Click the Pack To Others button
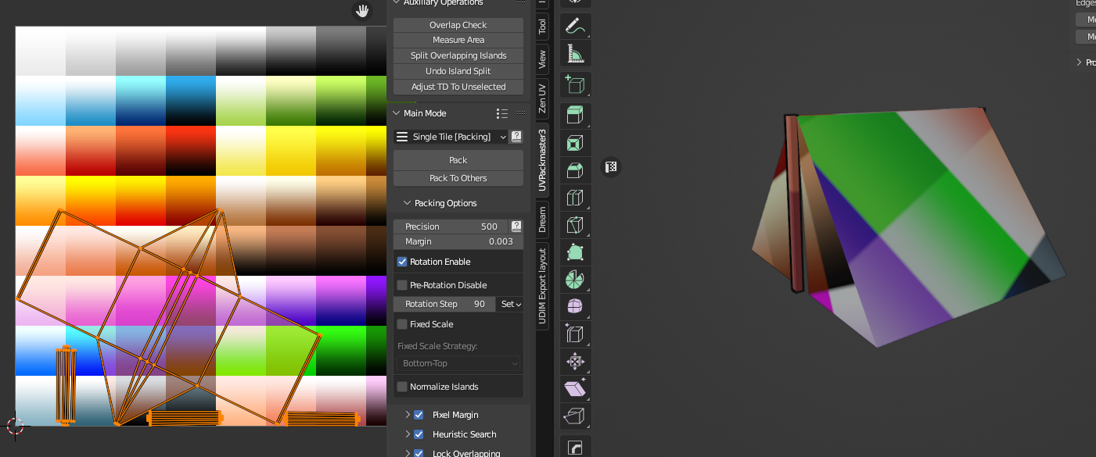 [x=458, y=178]
